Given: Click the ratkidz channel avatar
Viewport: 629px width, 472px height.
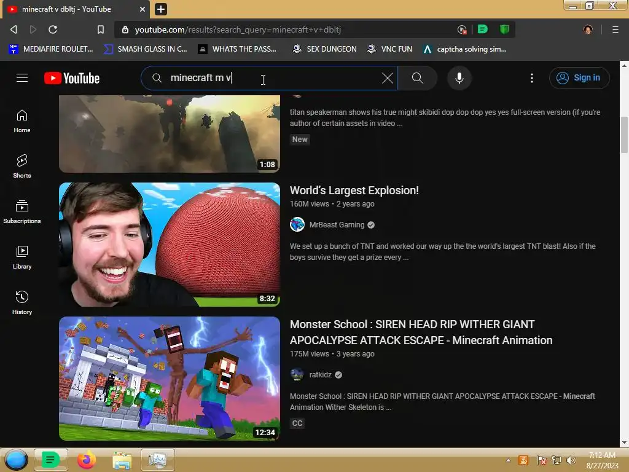Looking at the screenshot, I should pyautogui.click(x=297, y=374).
